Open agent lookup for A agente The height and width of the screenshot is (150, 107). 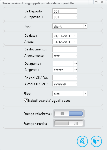75,69
